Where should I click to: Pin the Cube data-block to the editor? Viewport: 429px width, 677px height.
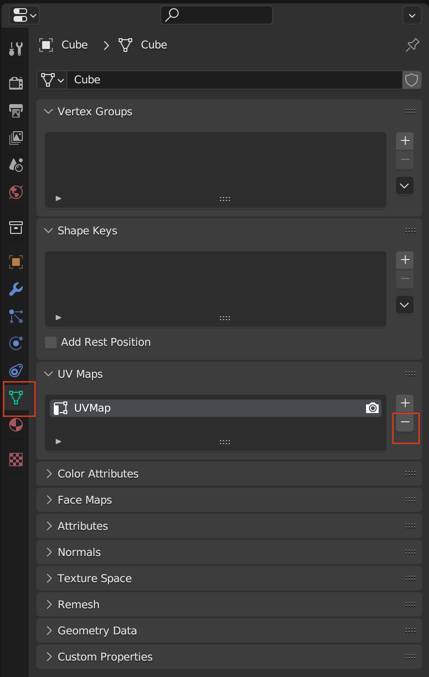412,45
